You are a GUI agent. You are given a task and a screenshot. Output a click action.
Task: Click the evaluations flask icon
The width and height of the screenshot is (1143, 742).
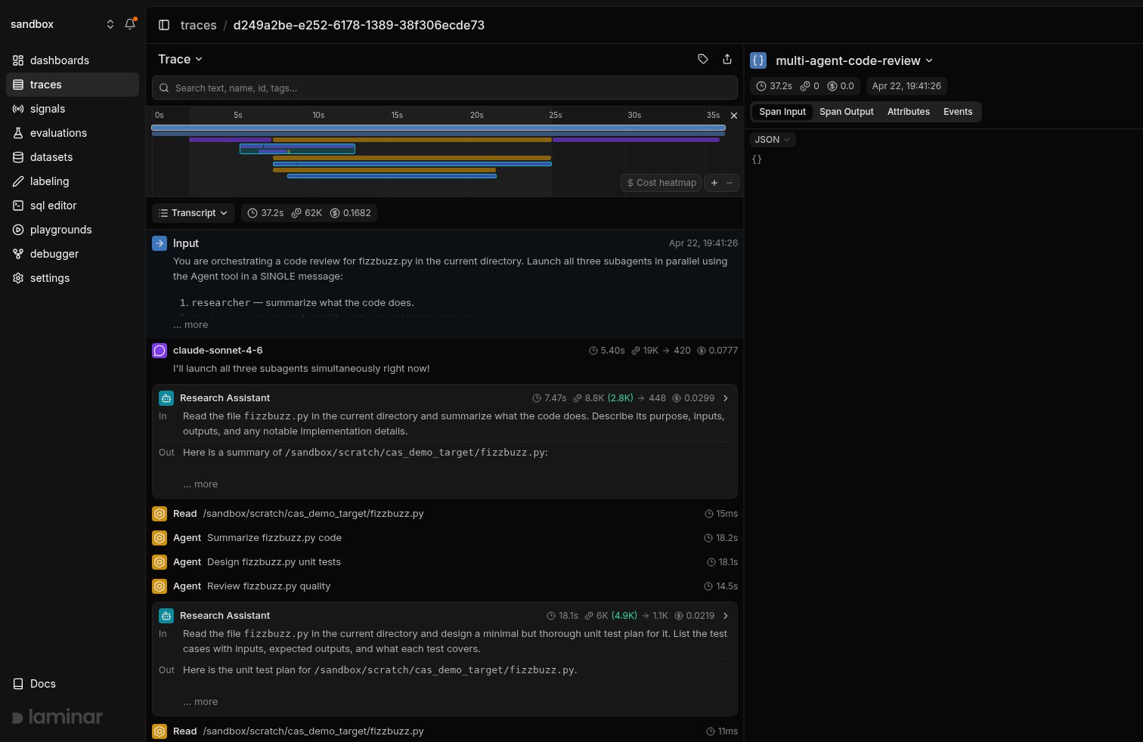click(x=18, y=133)
